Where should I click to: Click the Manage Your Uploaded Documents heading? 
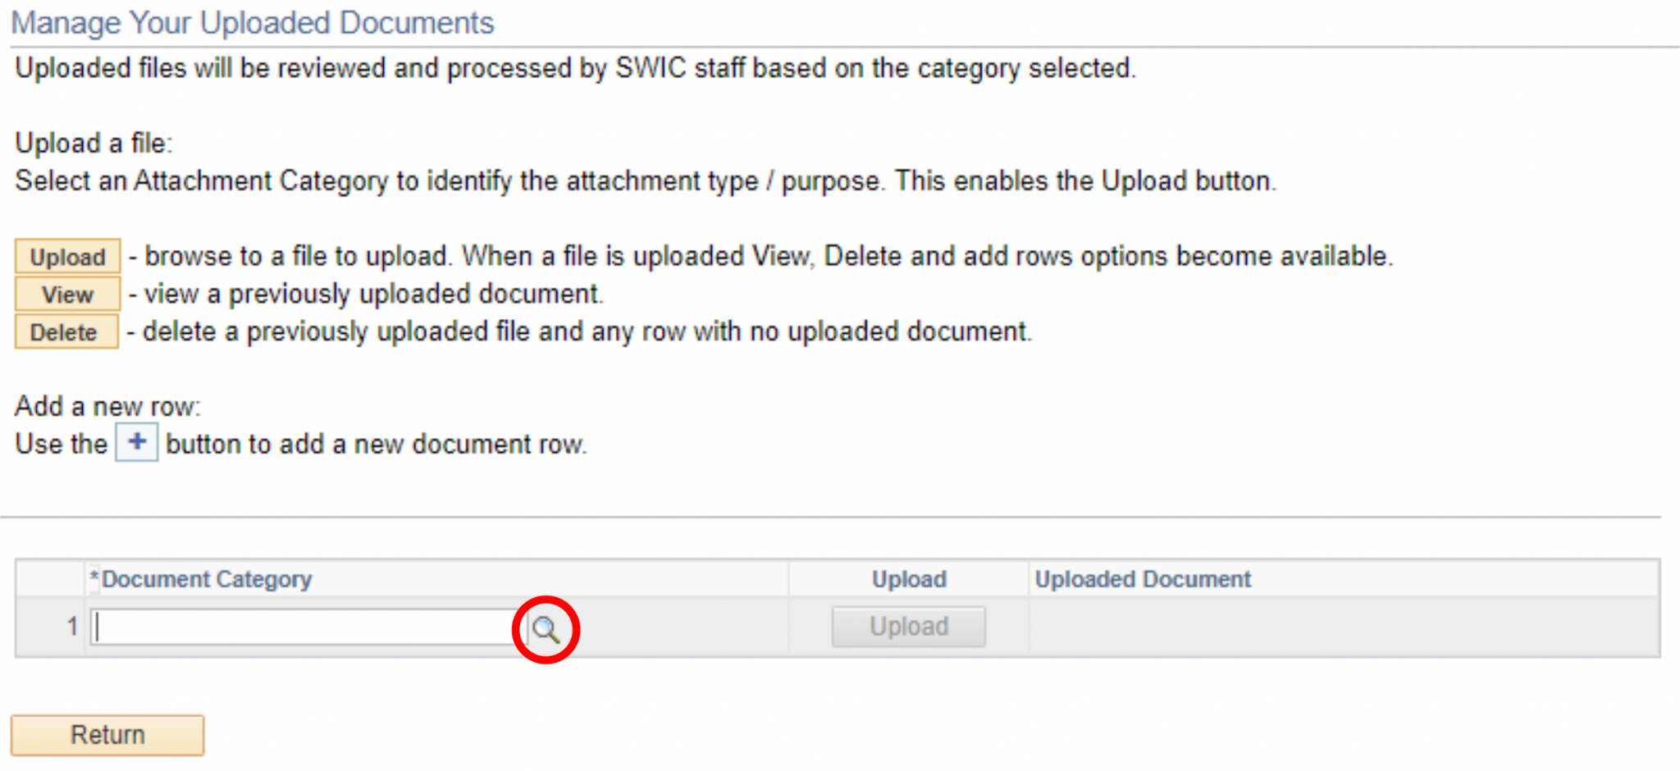point(253,23)
